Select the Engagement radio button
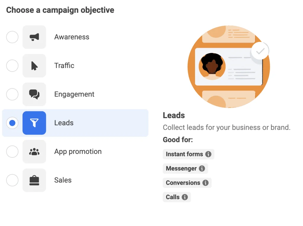 coord(12,94)
